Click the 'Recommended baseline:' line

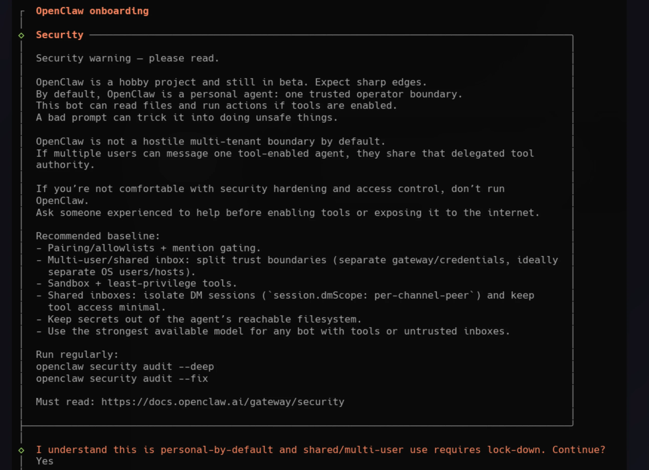pyautogui.click(x=98, y=236)
